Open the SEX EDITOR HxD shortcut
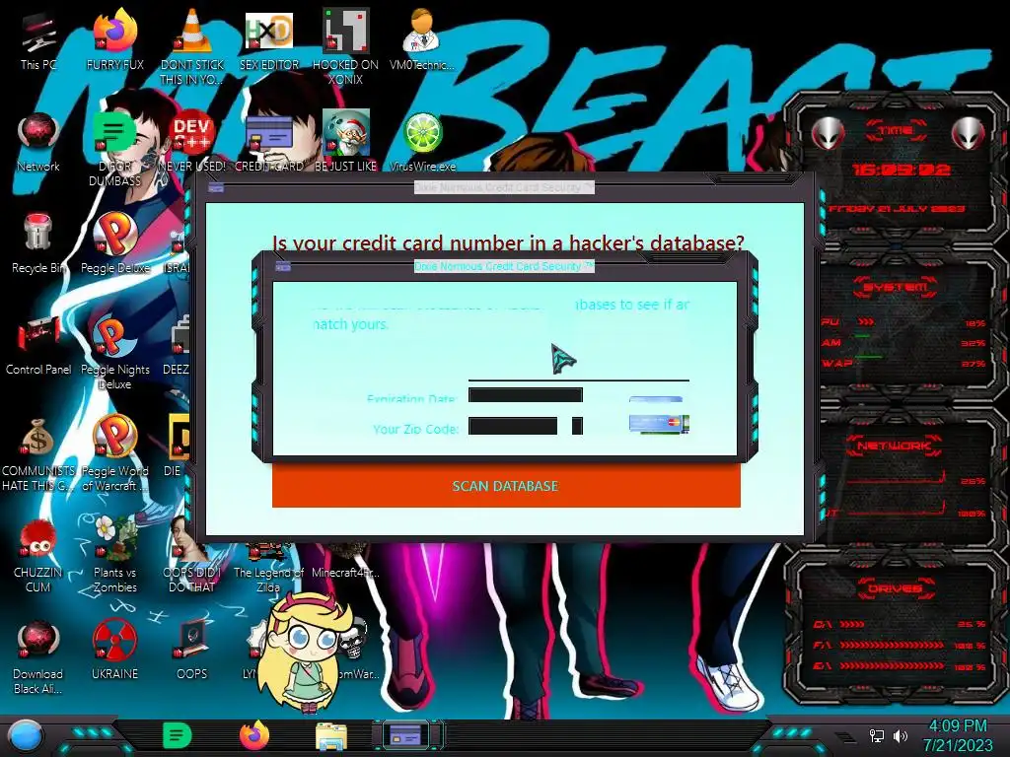This screenshot has height=757, width=1010. point(269,39)
